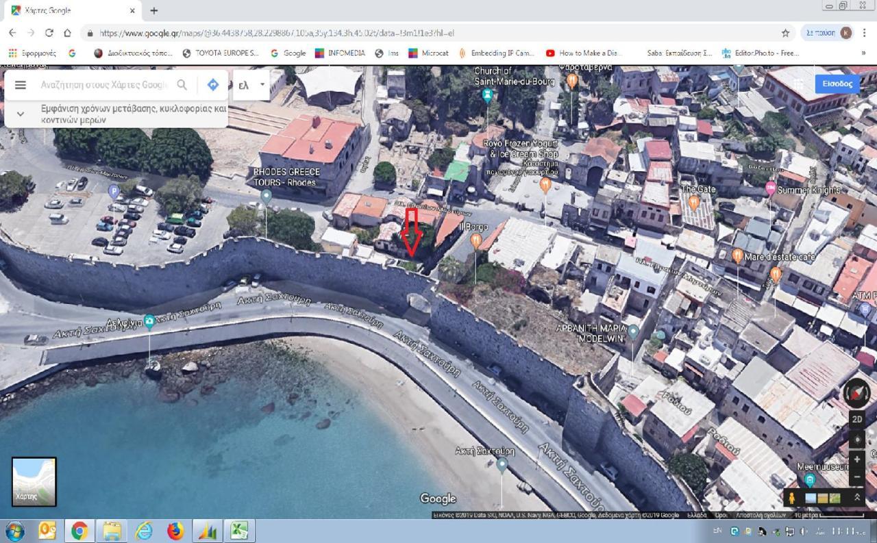The height and width of the screenshot is (543, 877).
Task: Open the Editor.Pho.to bookmark
Action: tap(760, 53)
